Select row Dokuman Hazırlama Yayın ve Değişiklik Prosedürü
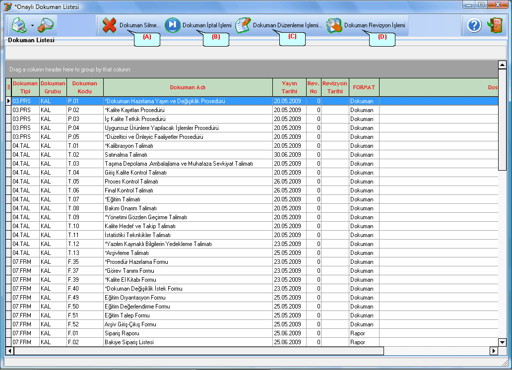The height and width of the screenshot is (370, 512). (x=252, y=101)
